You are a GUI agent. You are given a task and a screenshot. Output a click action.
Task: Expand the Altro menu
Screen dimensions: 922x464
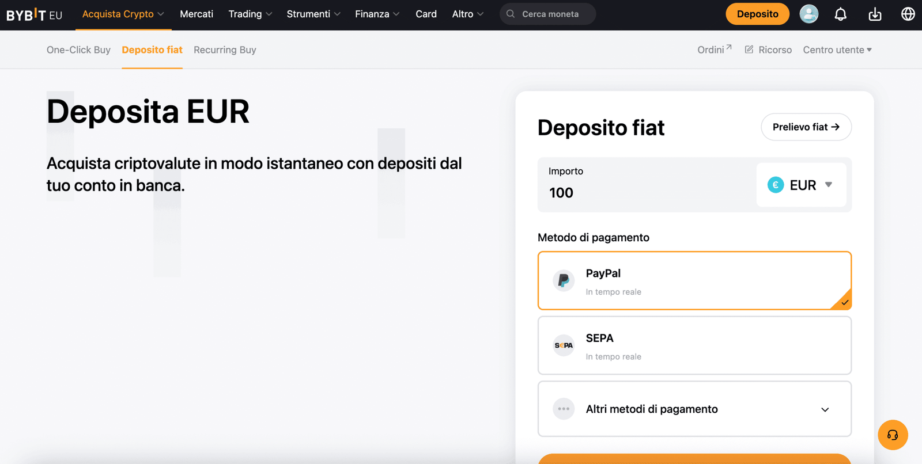[x=467, y=14]
